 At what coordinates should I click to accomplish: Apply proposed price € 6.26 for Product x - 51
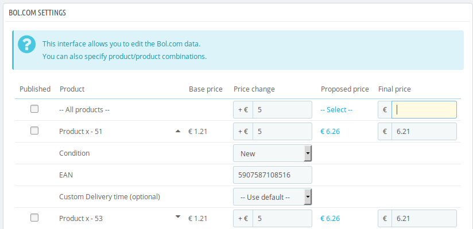tap(330, 132)
